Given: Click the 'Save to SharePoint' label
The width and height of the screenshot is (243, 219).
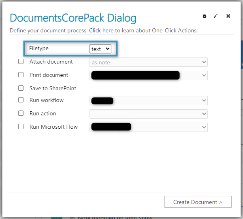Looking at the screenshot, I should point(53,88).
